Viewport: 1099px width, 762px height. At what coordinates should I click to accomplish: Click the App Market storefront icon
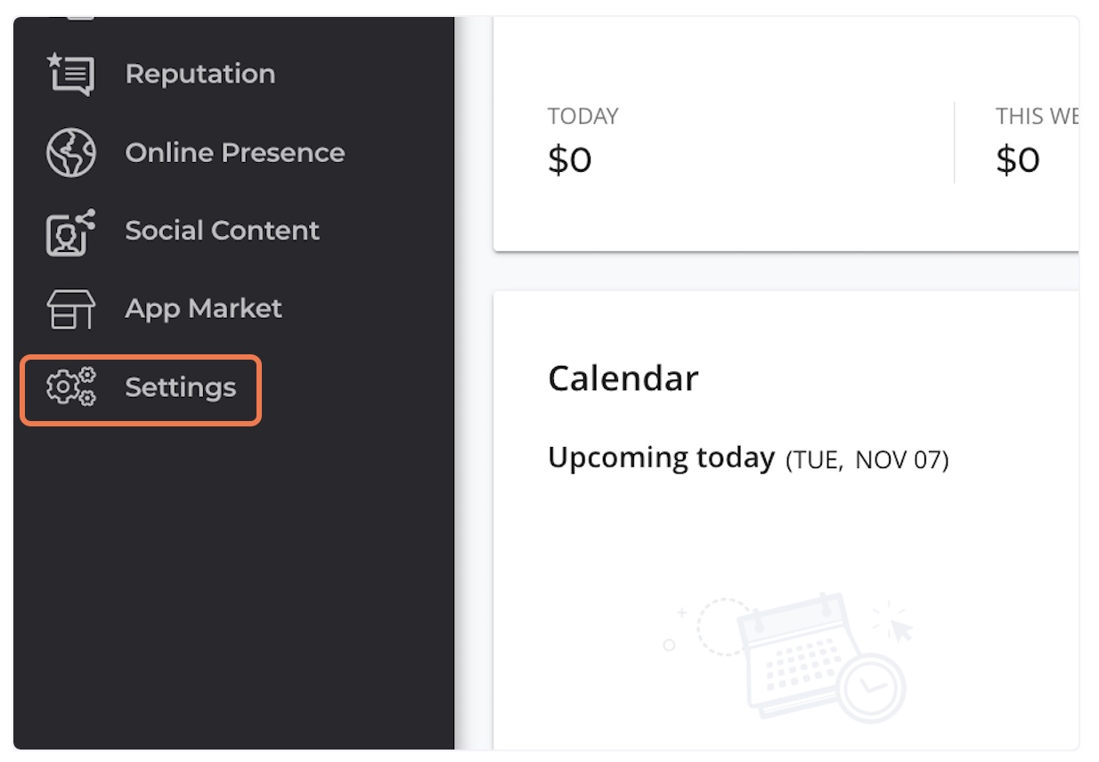pyautogui.click(x=70, y=309)
